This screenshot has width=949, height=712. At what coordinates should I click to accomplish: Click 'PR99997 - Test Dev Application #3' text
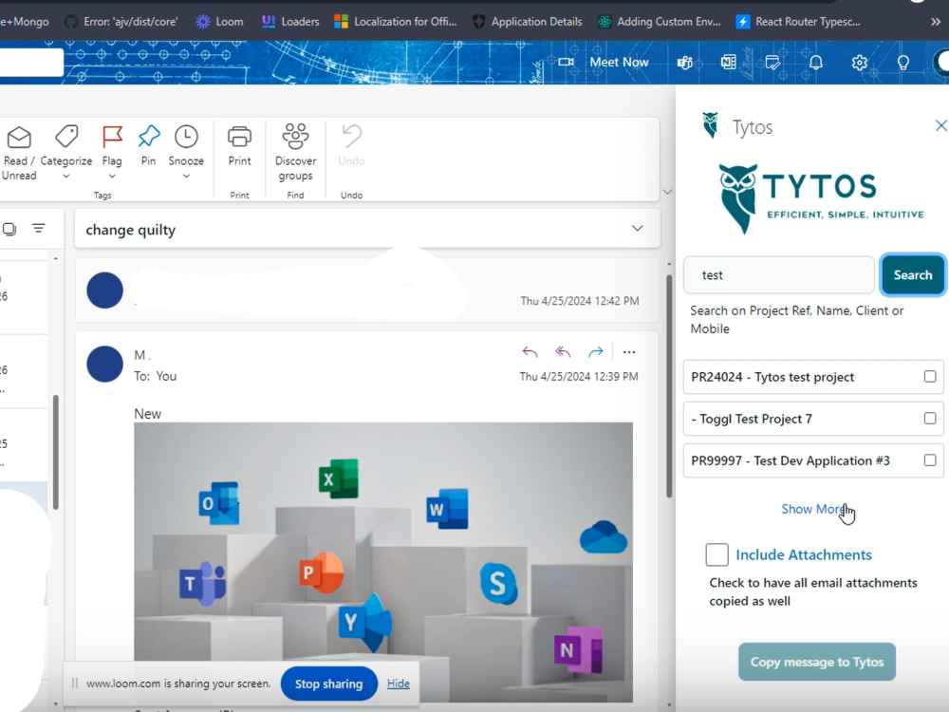tap(791, 460)
